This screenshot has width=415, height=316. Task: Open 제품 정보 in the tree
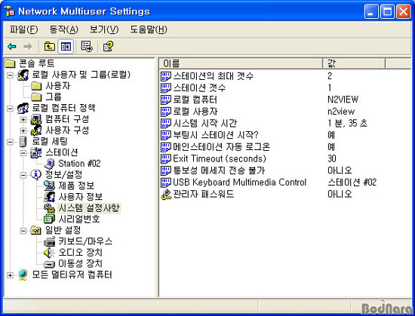pyautogui.click(x=76, y=186)
